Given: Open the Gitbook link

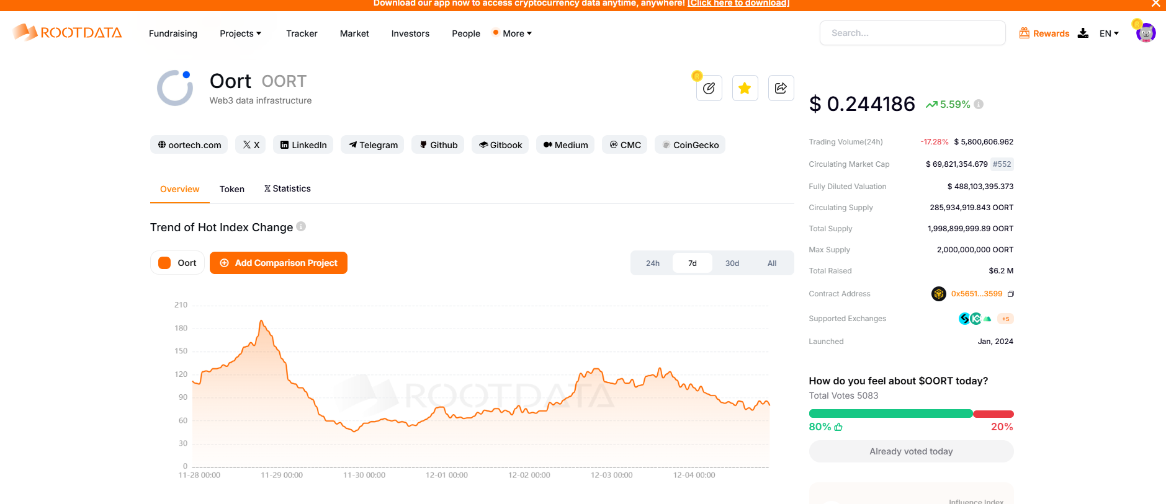Looking at the screenshot, I should 500,144.
